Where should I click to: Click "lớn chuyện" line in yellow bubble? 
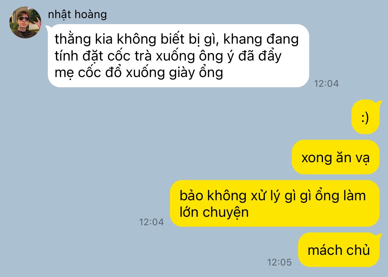tap(214, 212)
